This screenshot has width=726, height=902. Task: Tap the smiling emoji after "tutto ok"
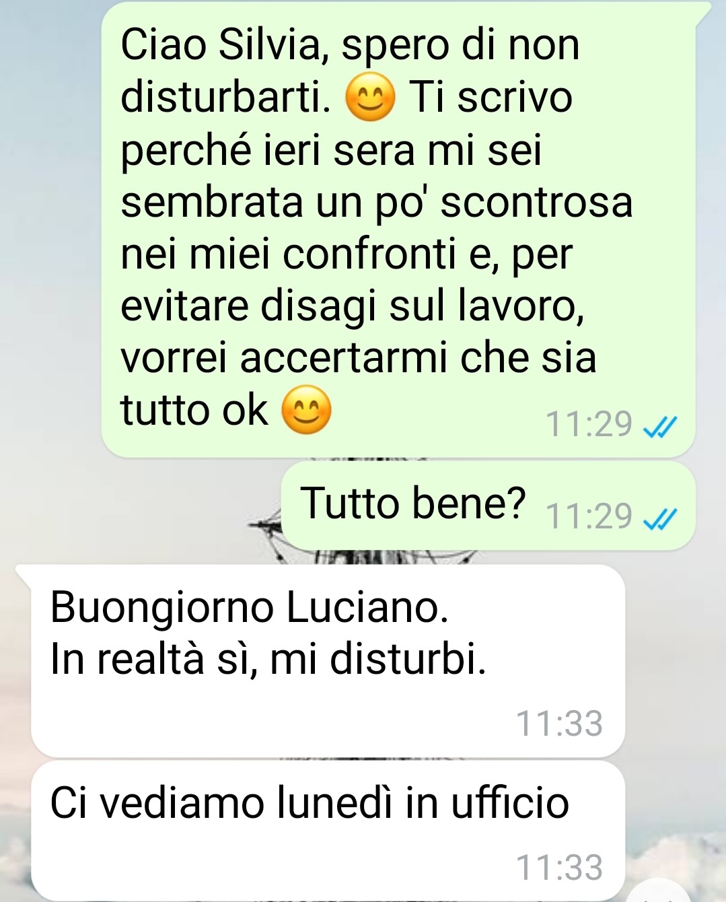(306, 410)
